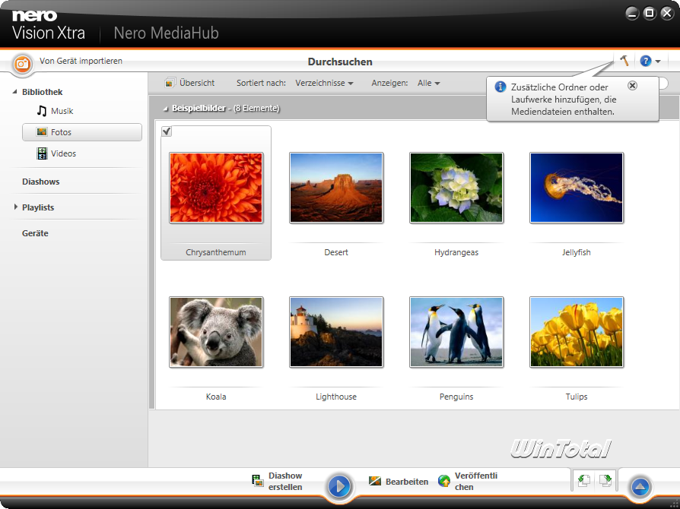The image size is (680, 509).
Task: Uncheck the Chrysanthemum selection checkbox
Action: [x=167, y=131]
